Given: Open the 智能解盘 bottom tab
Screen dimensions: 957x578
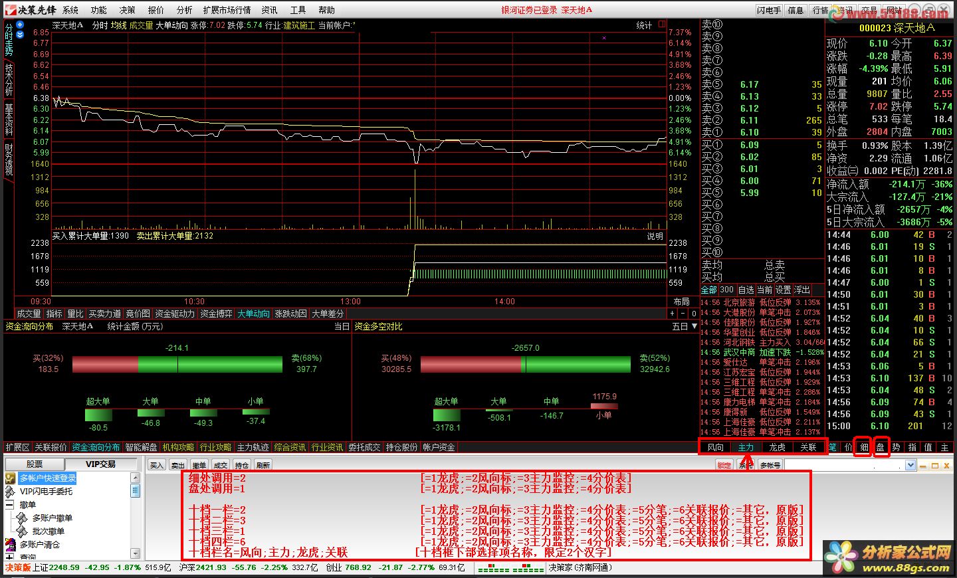Looking at the screenshot, I should click(141, 447).
